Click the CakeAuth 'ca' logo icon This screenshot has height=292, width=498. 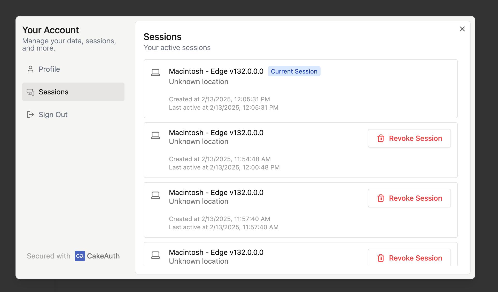80,256
